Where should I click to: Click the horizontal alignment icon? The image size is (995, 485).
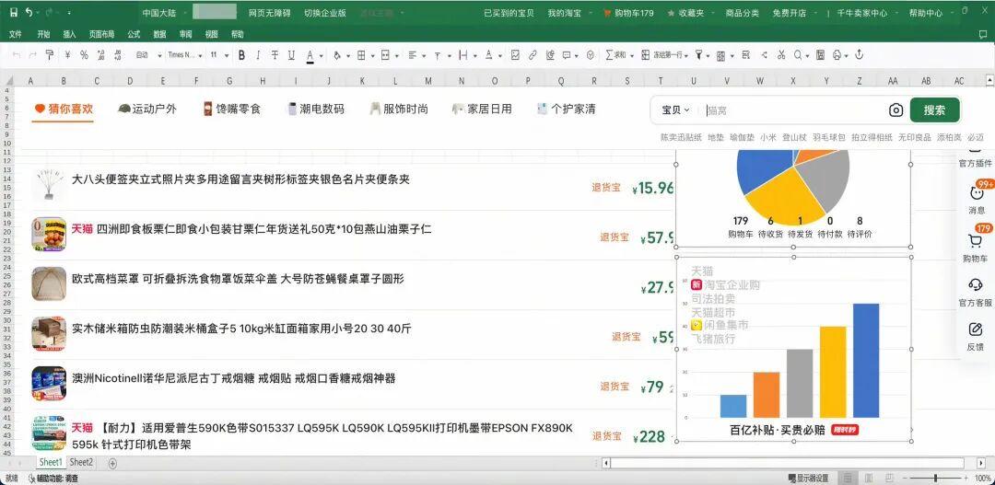[413, 55]
